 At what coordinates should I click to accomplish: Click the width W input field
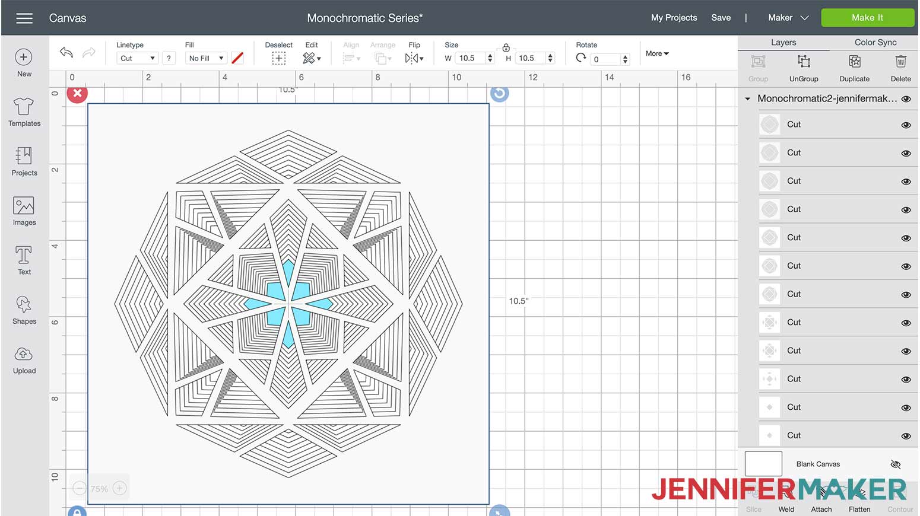click(x=471, y=58)
